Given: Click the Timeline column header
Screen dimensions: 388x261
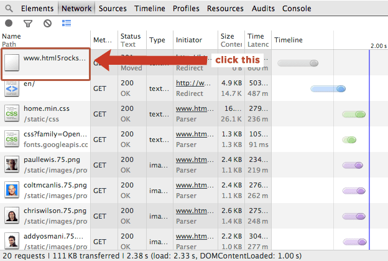Looking at the screenshot, I should [288, 40].
